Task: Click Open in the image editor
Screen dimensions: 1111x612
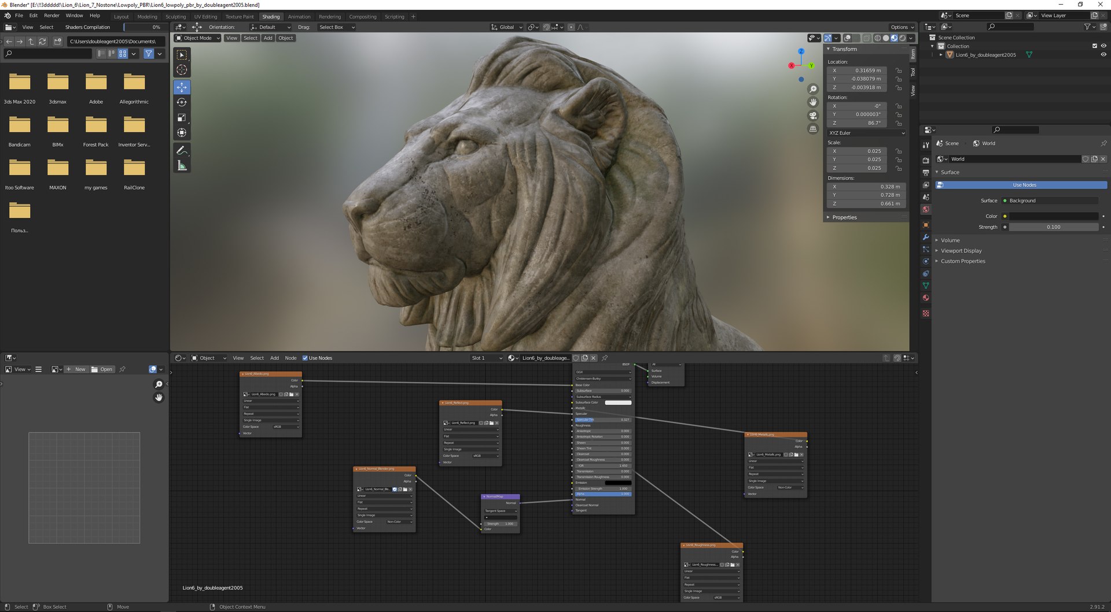Action: 102,369
